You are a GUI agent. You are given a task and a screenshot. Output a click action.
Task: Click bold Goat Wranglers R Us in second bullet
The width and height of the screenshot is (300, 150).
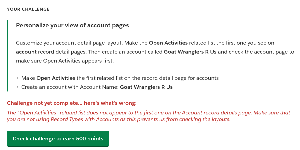pos(146,87)
